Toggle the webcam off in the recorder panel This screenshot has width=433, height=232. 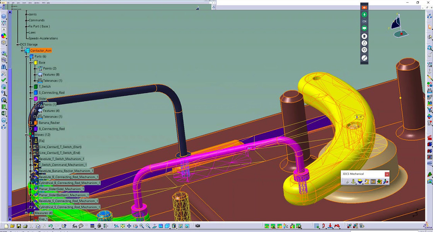[x=364, y=21]
